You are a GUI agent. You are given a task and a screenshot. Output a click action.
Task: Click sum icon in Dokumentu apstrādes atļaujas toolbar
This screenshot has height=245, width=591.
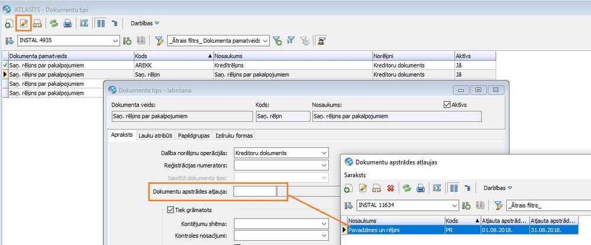coord(437,188)
